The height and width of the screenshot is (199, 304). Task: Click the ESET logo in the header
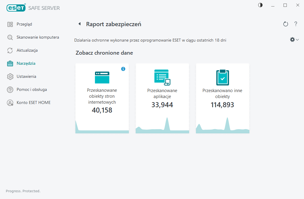16,8
